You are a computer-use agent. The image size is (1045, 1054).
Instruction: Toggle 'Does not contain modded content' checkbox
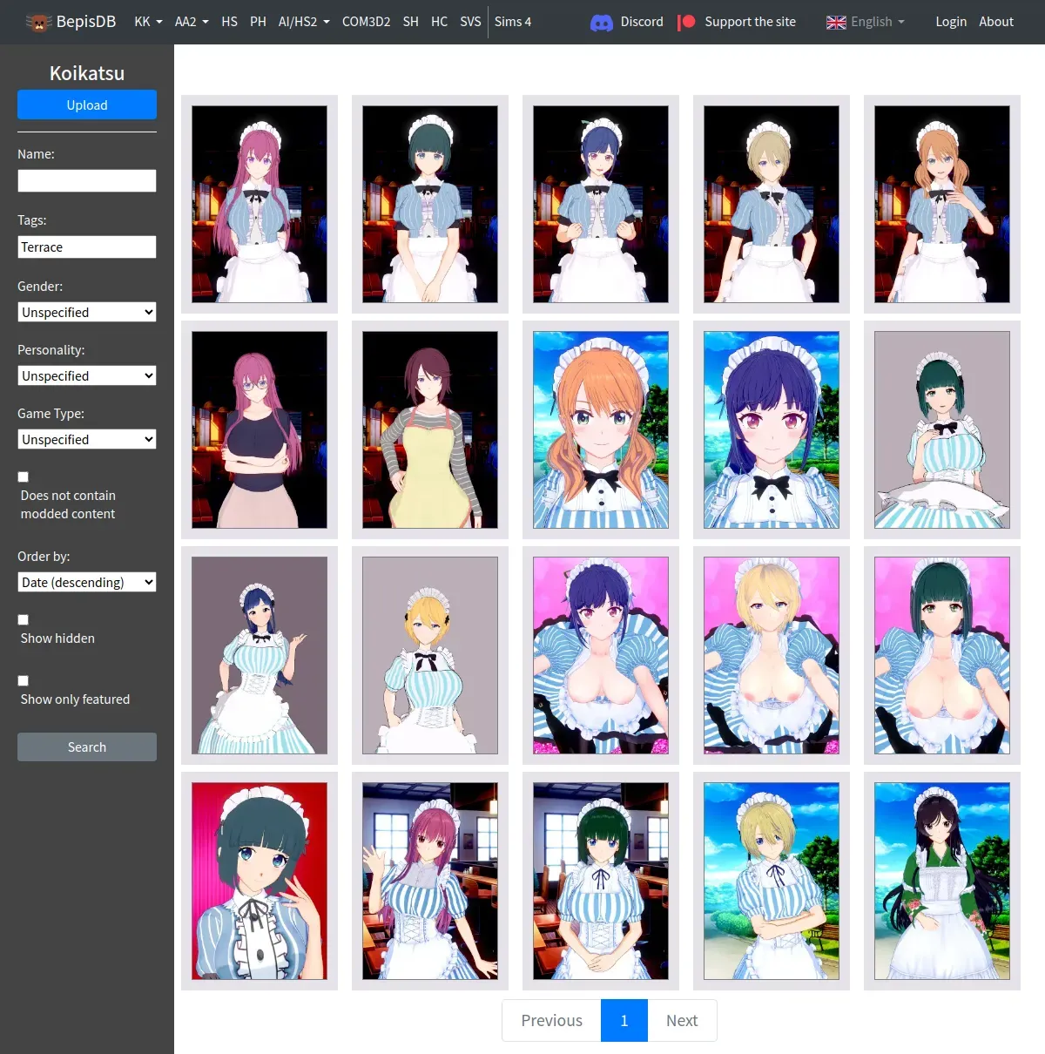(24, 476)
